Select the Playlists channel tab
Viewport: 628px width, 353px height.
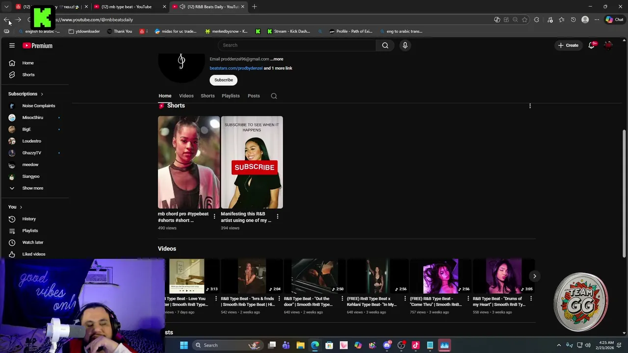click(231, 96)
